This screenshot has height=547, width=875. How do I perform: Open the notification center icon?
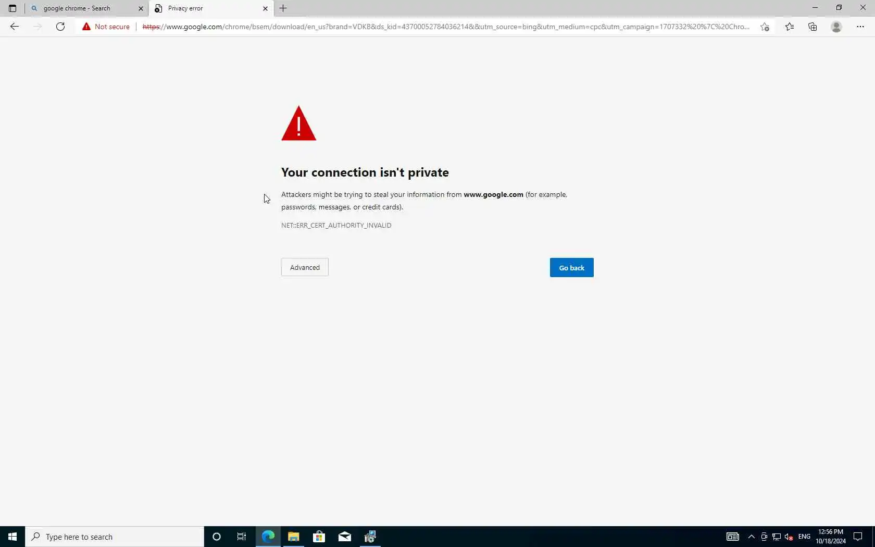click(858, 537)
